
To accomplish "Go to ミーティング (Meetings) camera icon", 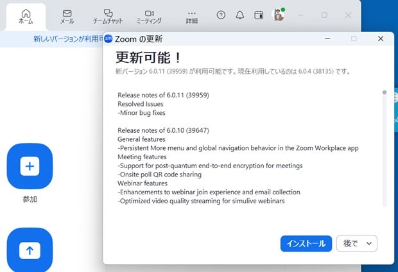I will (149, 16).
